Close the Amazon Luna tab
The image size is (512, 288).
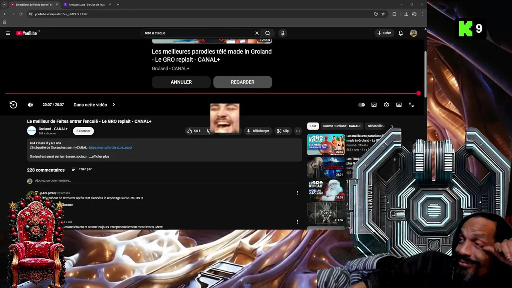(x=110, y=4)
